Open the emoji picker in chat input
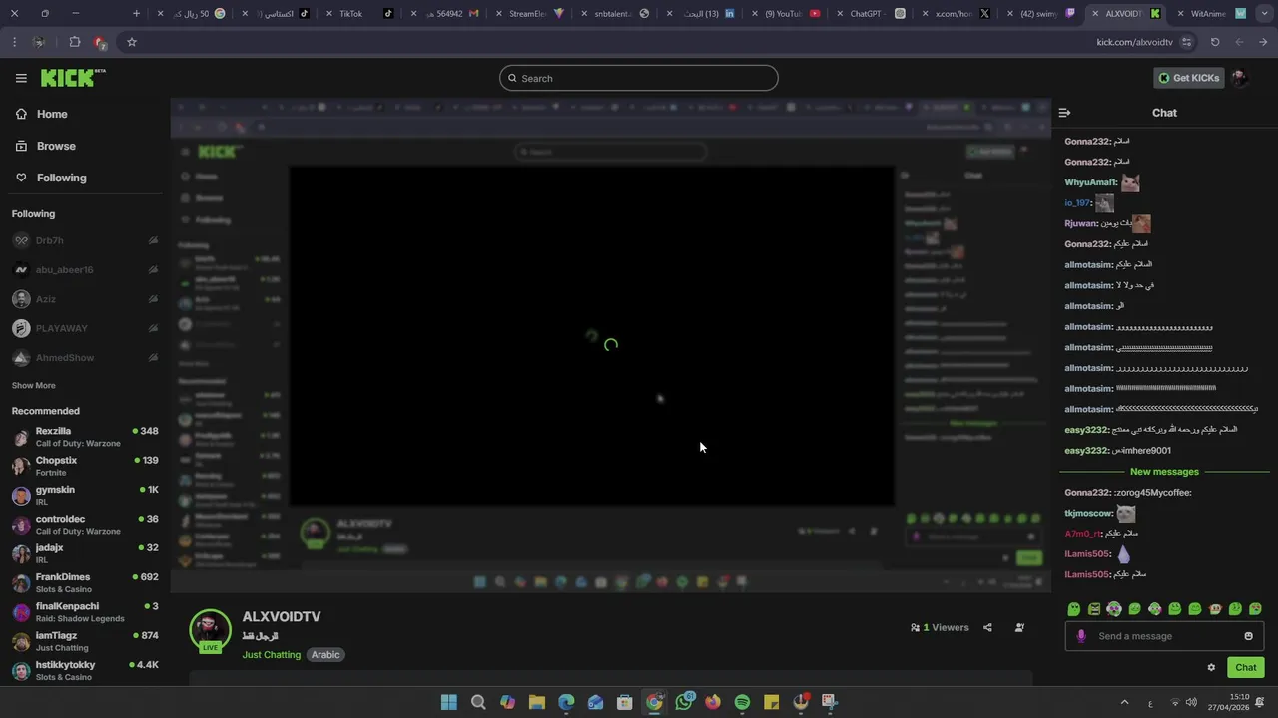Viewport: 1278px width, 718px height. point(1248,636)
